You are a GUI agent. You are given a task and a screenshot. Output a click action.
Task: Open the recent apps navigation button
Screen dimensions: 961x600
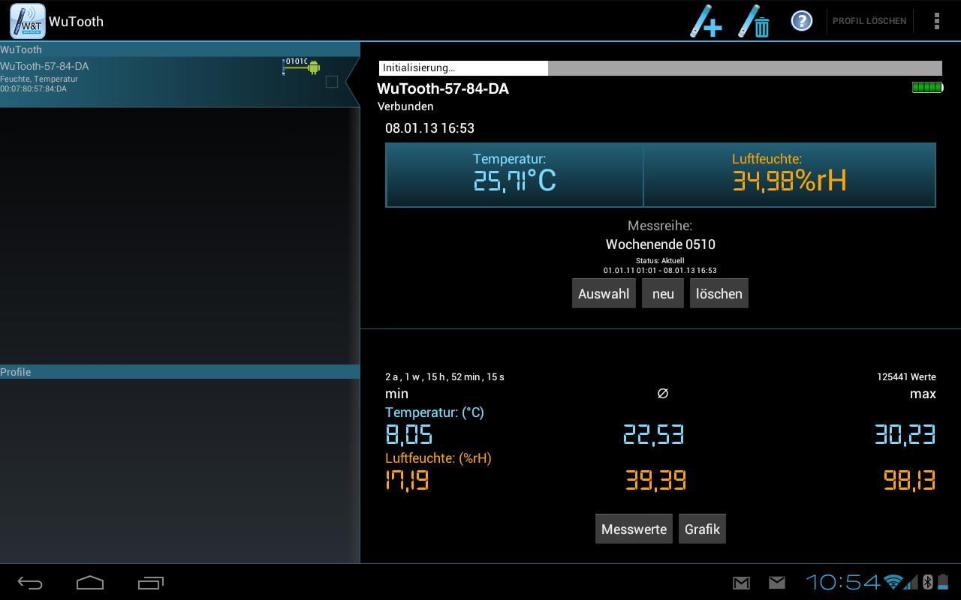(x=151, y=582)
